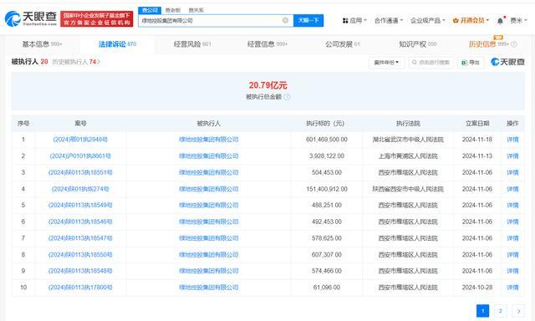
Task: Click the Tianyancha logo at top left
Action: coord(31,18)
